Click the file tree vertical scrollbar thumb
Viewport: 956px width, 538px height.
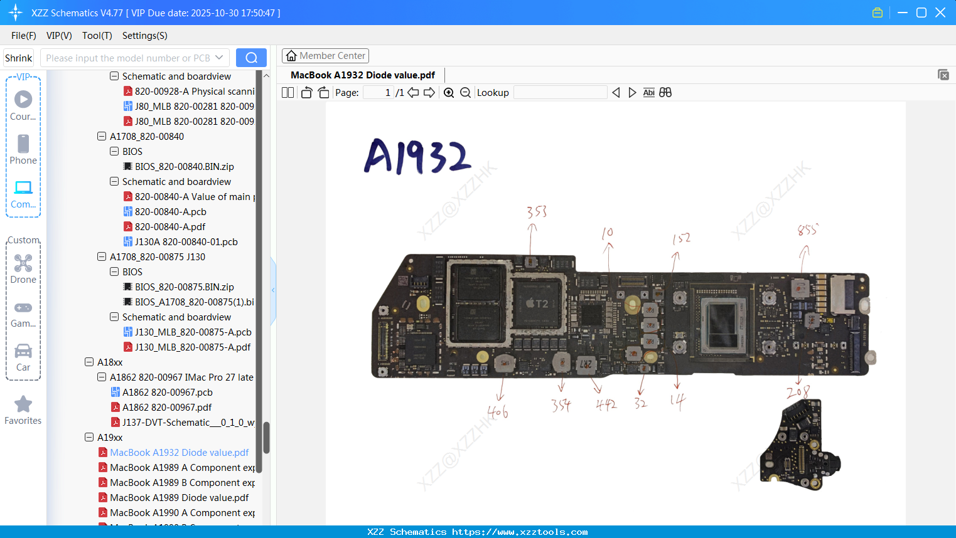[x=266, y=438]
